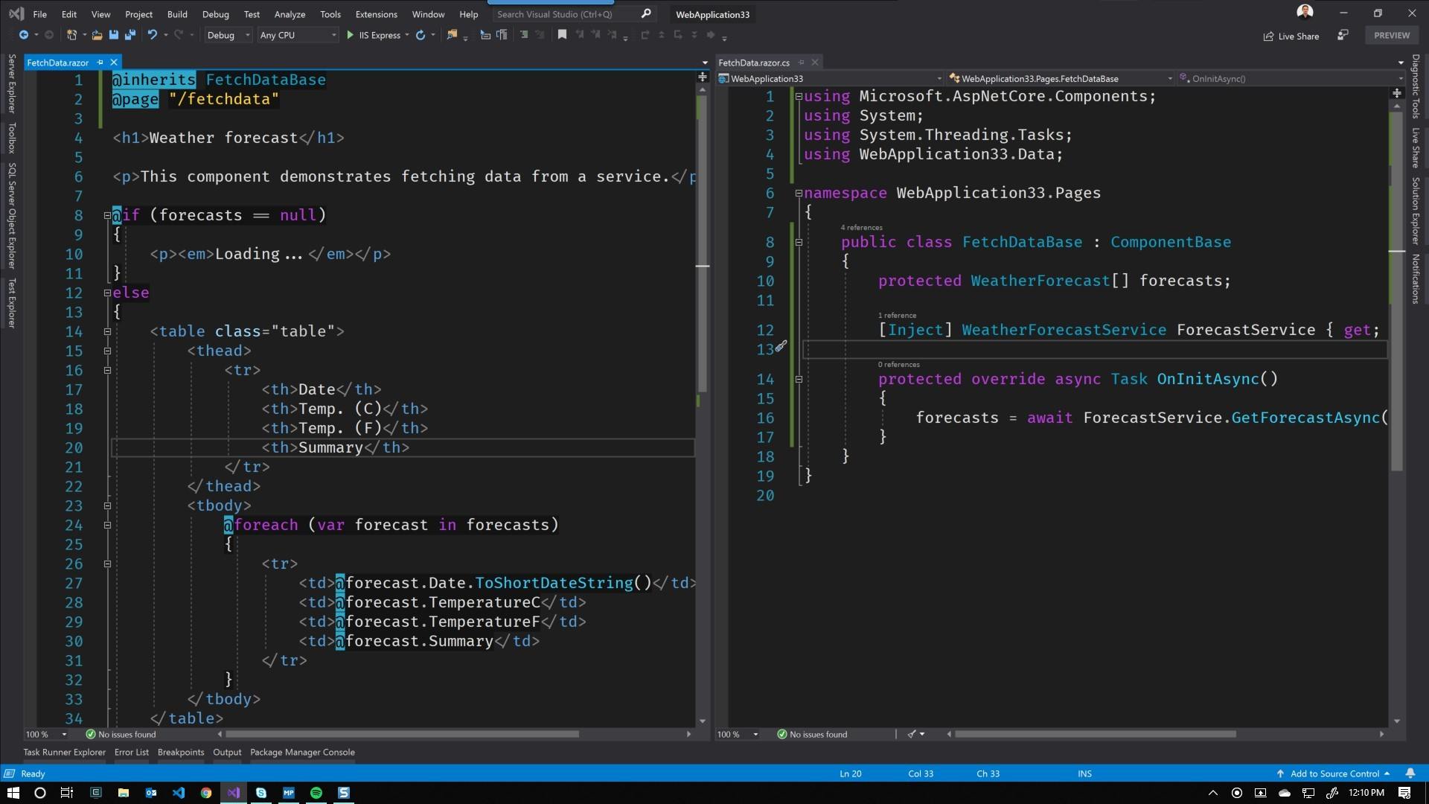Toggle a bookmark with the bookmark icon
This screenshot has height=804, width=1429.
point(562,35)
